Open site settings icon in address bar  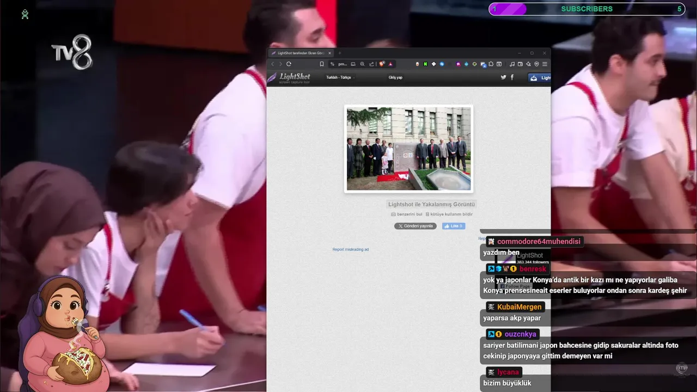point(332,64)
